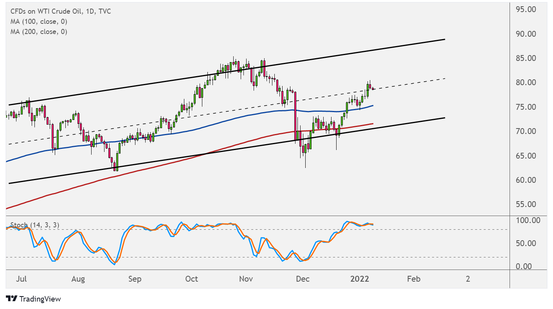Click the Feb date label
Image resolution: width=553 pixels, height=309 pixels.
coord(414,279)
